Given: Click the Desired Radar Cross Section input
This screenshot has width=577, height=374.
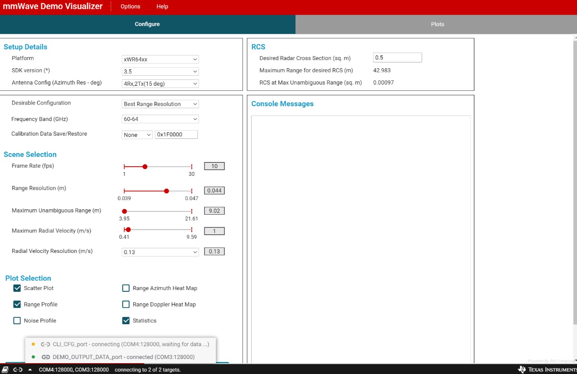Looking at the screenshot, I should tap(397, 58).
